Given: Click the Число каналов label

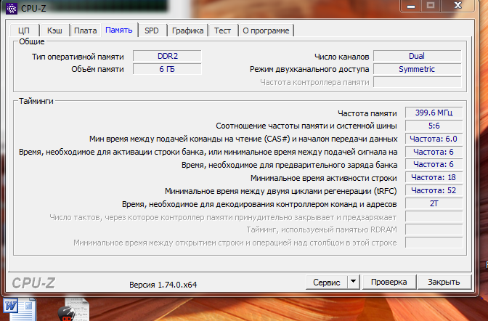Looking at the screenshot, I should 342,57.
